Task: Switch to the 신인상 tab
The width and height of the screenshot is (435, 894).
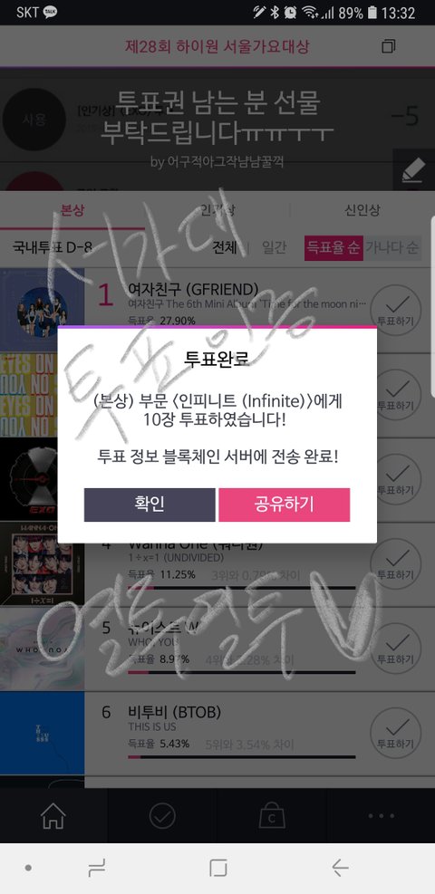Action: (x=362, y=210)
